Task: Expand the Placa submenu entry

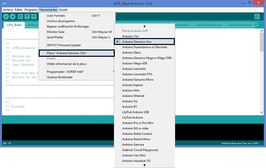Action: [x=77, y=53]
